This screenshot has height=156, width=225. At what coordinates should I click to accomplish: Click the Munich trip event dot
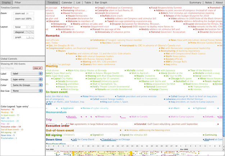tap(66, 117)
